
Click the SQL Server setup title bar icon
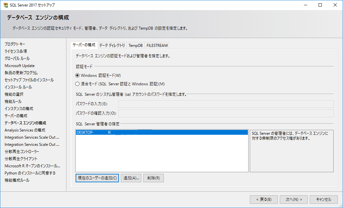5,5
